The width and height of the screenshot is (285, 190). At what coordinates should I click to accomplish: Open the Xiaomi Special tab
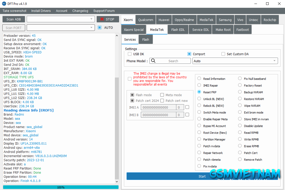click(134, 30)
